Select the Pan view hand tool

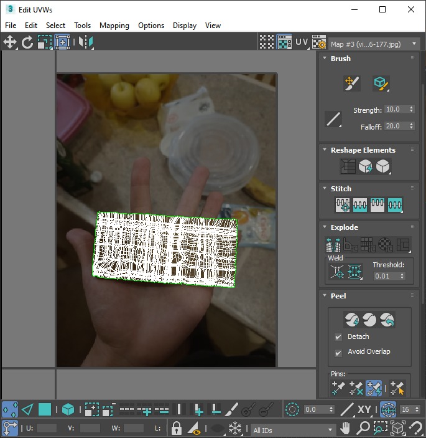[346, 428]
